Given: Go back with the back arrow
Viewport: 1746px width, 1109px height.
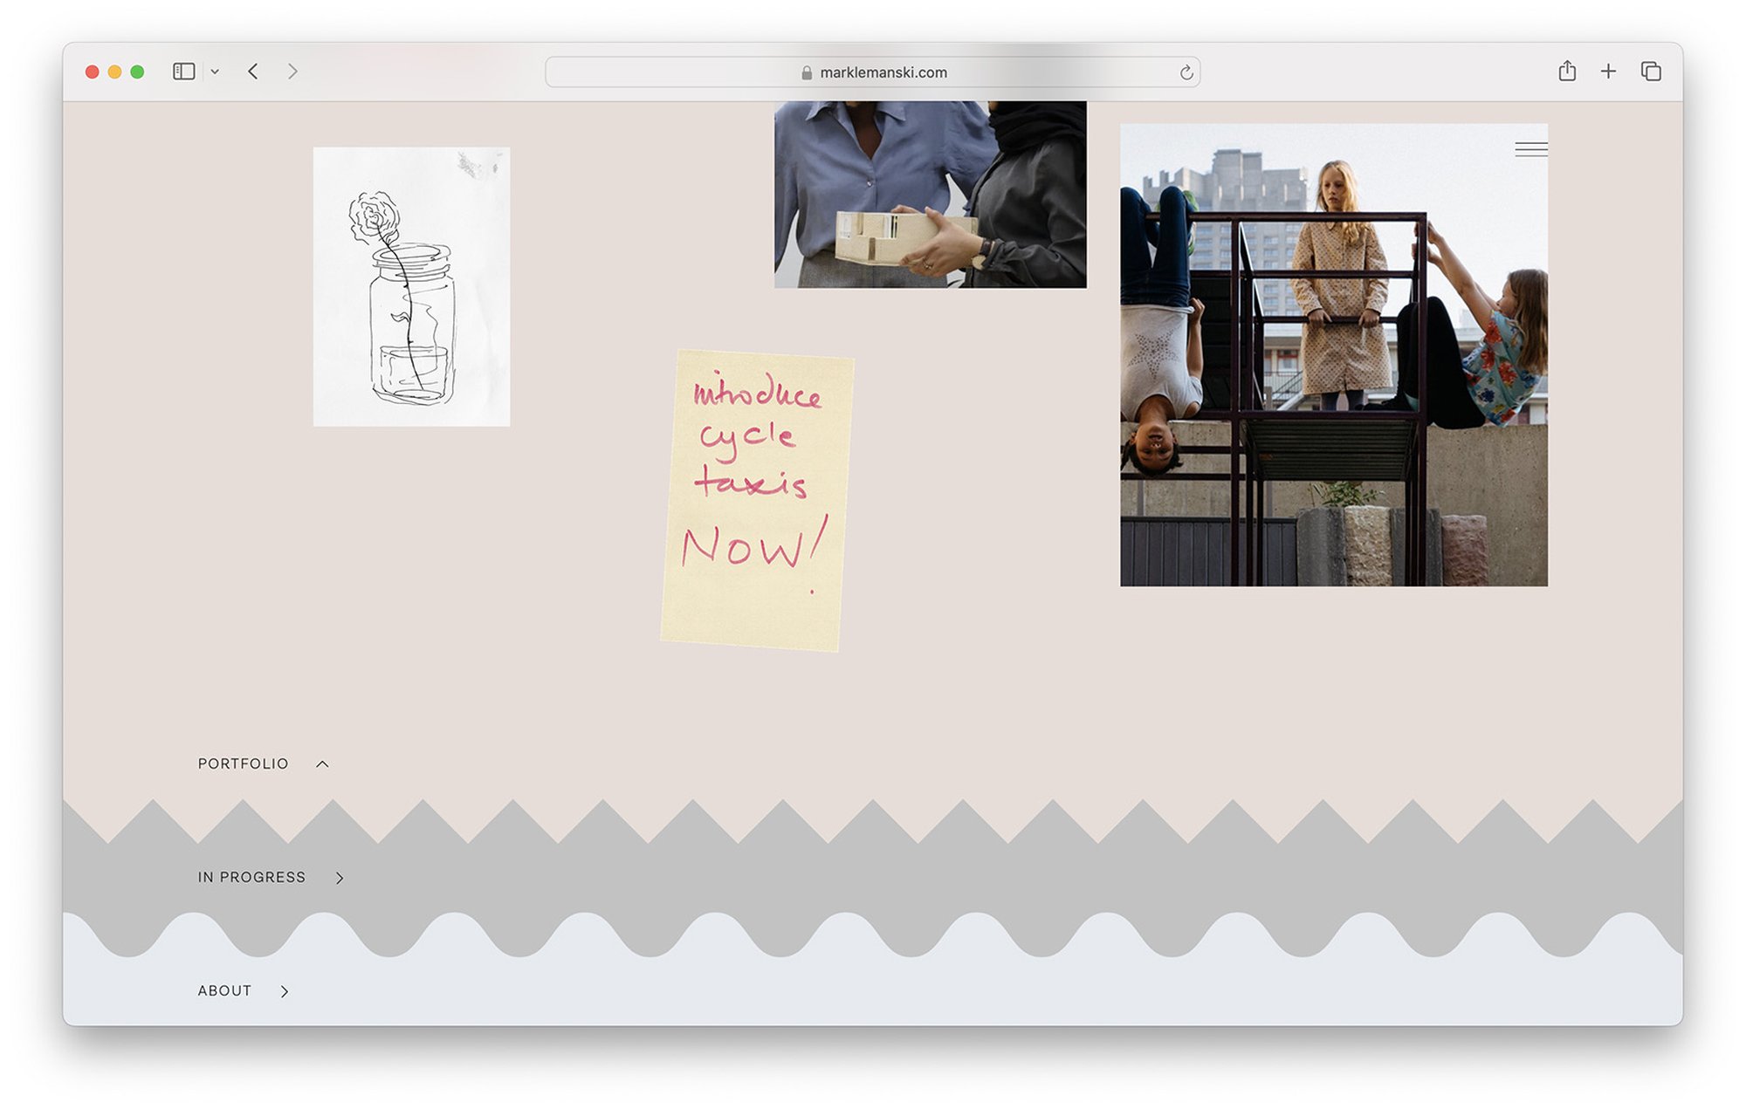Looking at the screenshot, I should pyautogui.click(x=253, y=72).
